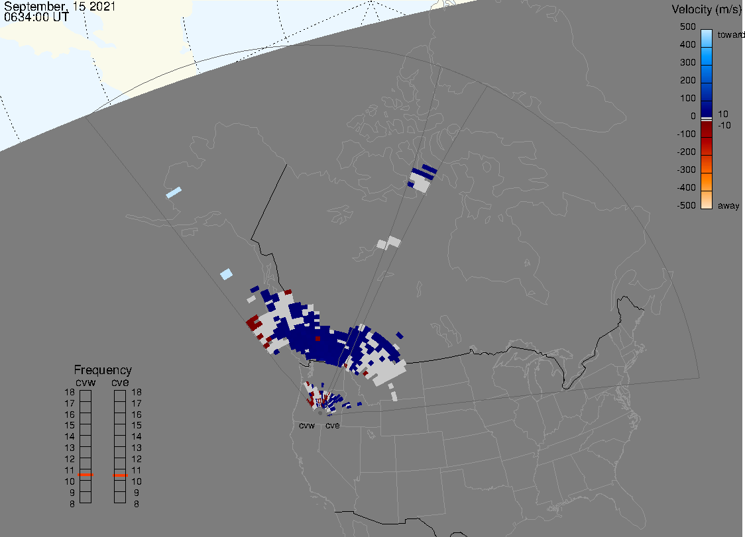
Task: Click the -200 value on the velocity scale
Action: (686, 152)
